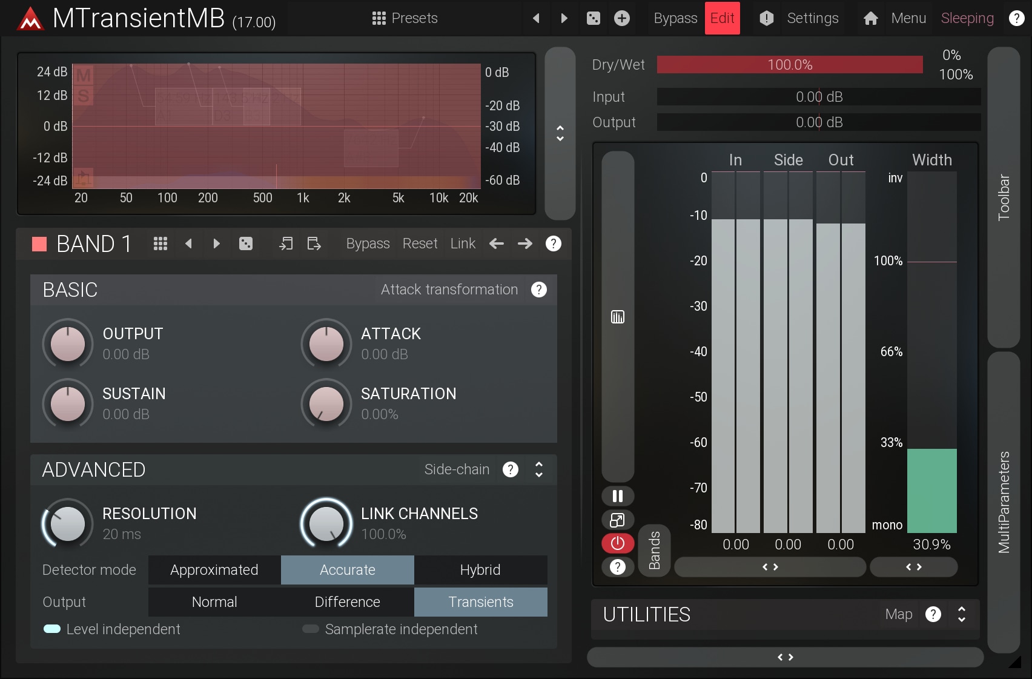Click the randomize dice icon in top bar
The image size is (1032, 679).
pyautogui.click(x=593, y=18)
